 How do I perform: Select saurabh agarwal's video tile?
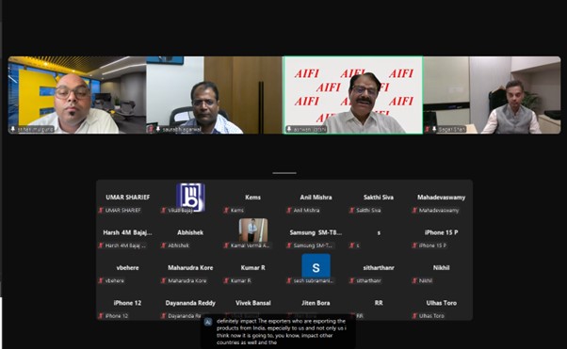[x=214, y=95]
